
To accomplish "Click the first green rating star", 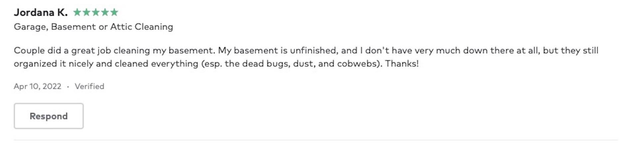I will [77, 13].
